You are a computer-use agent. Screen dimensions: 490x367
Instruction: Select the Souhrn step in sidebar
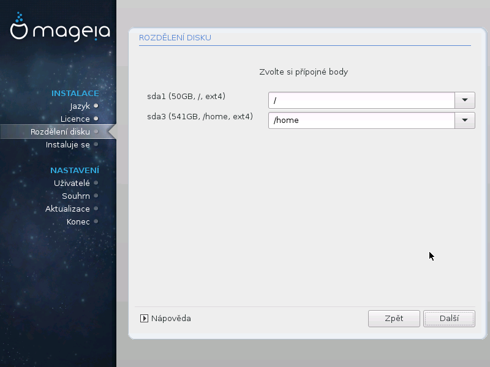point(76,196)
